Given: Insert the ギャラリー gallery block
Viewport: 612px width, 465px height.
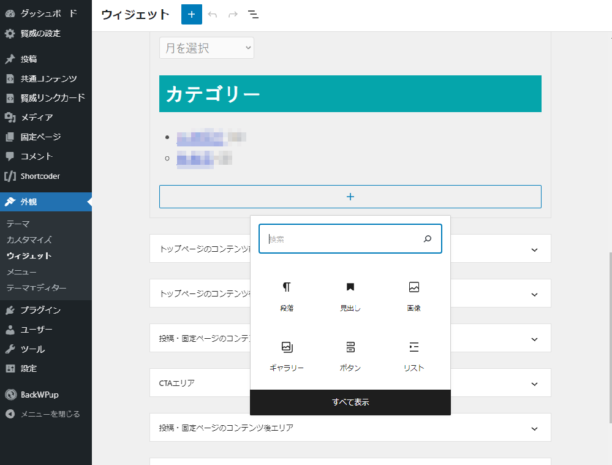Looking at the screenshot, I should pyautogui.click(x=287, y=356).
